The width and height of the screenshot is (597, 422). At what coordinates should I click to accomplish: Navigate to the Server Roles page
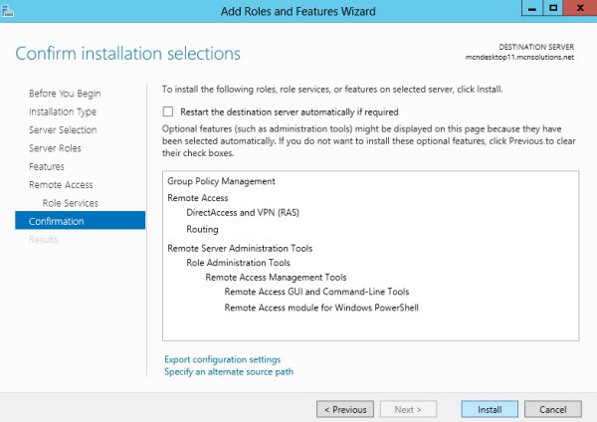[x=55, y=148]
